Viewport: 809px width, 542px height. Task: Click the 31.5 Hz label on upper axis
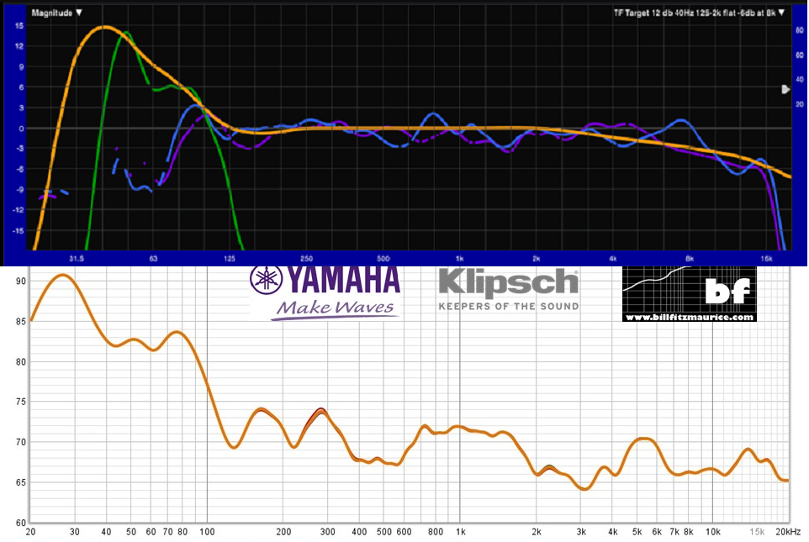click(77, 257)
